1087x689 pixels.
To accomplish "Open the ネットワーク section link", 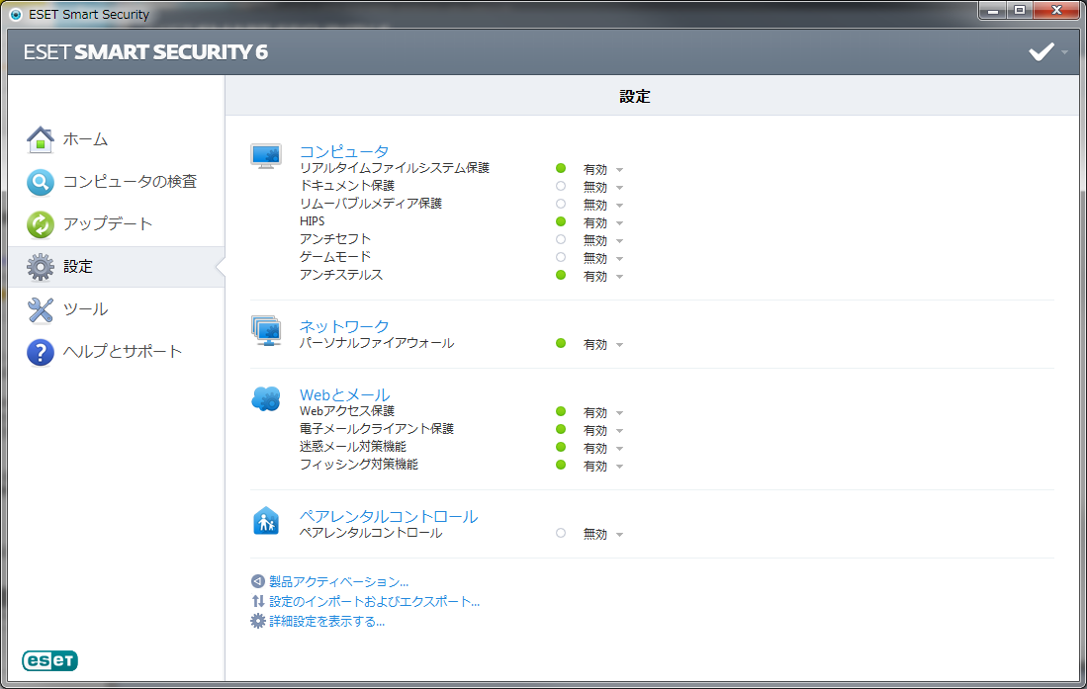I will 344,326.
